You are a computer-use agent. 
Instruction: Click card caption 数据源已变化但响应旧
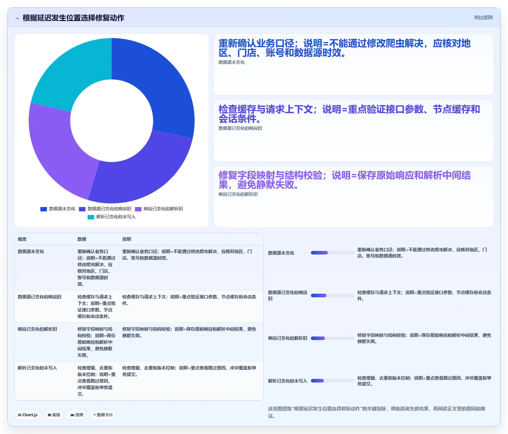click(x=240, y=128)
